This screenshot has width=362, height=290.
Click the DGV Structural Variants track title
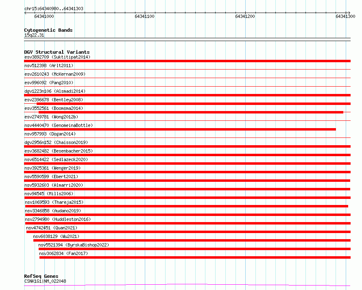(x=57, y=52)
